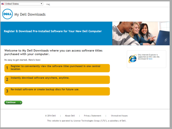Open the Unresolved Issues footer link
Image resolution: width=172 pixels, height=129 pixels.
119,116
